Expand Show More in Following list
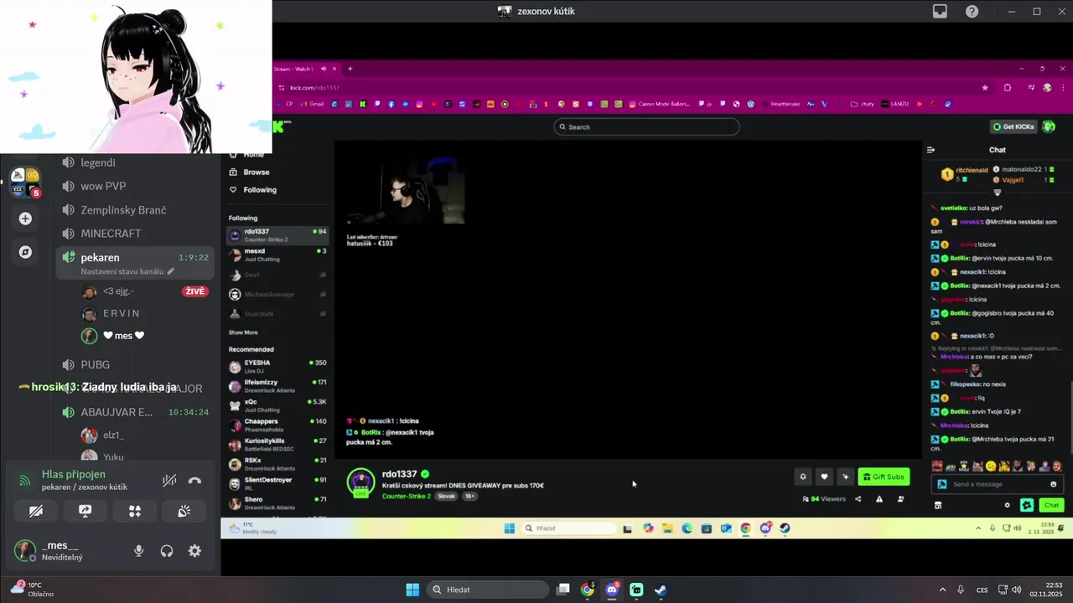 point(243,332)
